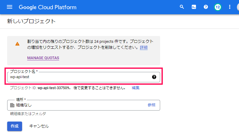Click 参照 to browse locations
Viewport: 239px width, 137px height.
click(151, 105)
